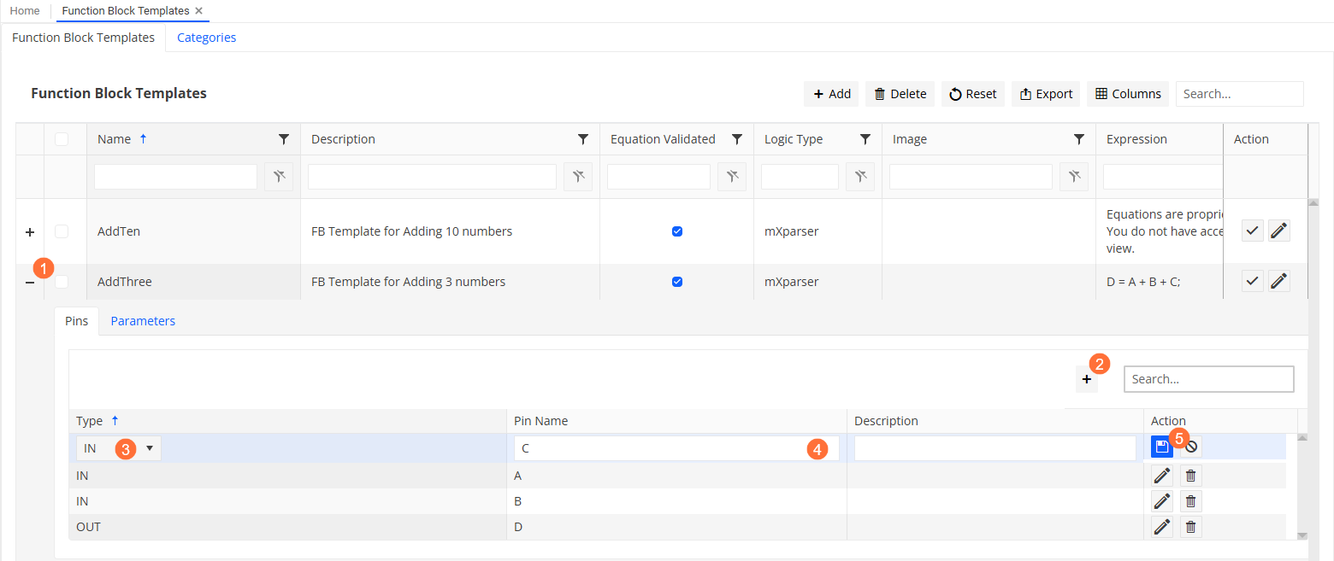The height and width of the screenshot is (561, 1334).
Task: Click the pins grid scroll-down arrow
Action: (1302, 535)
